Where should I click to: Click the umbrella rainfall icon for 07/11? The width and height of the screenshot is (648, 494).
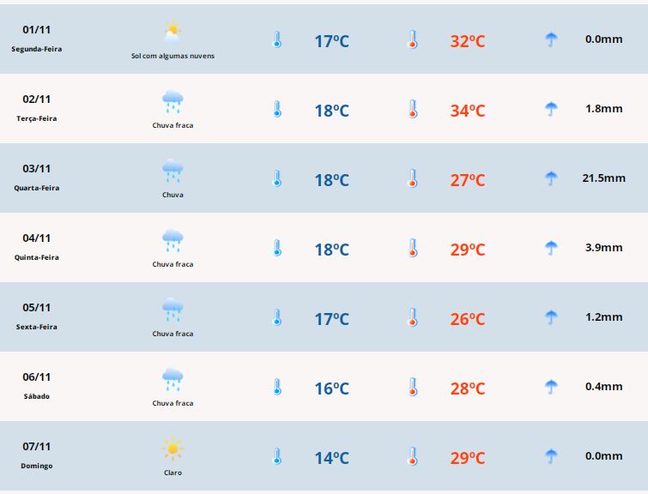551,456
